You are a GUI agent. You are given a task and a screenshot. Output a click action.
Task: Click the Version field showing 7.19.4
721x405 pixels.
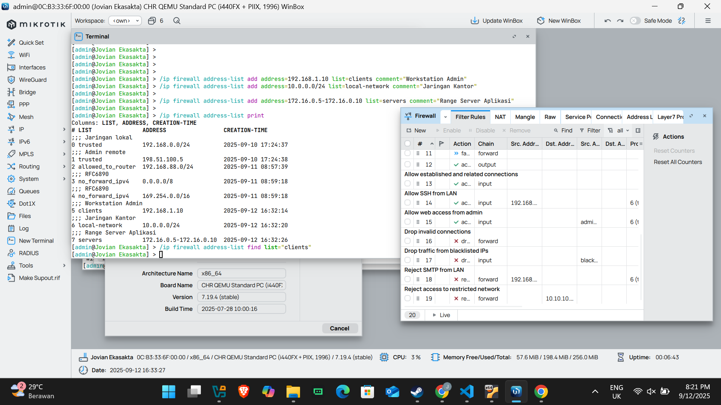point(241,297)
